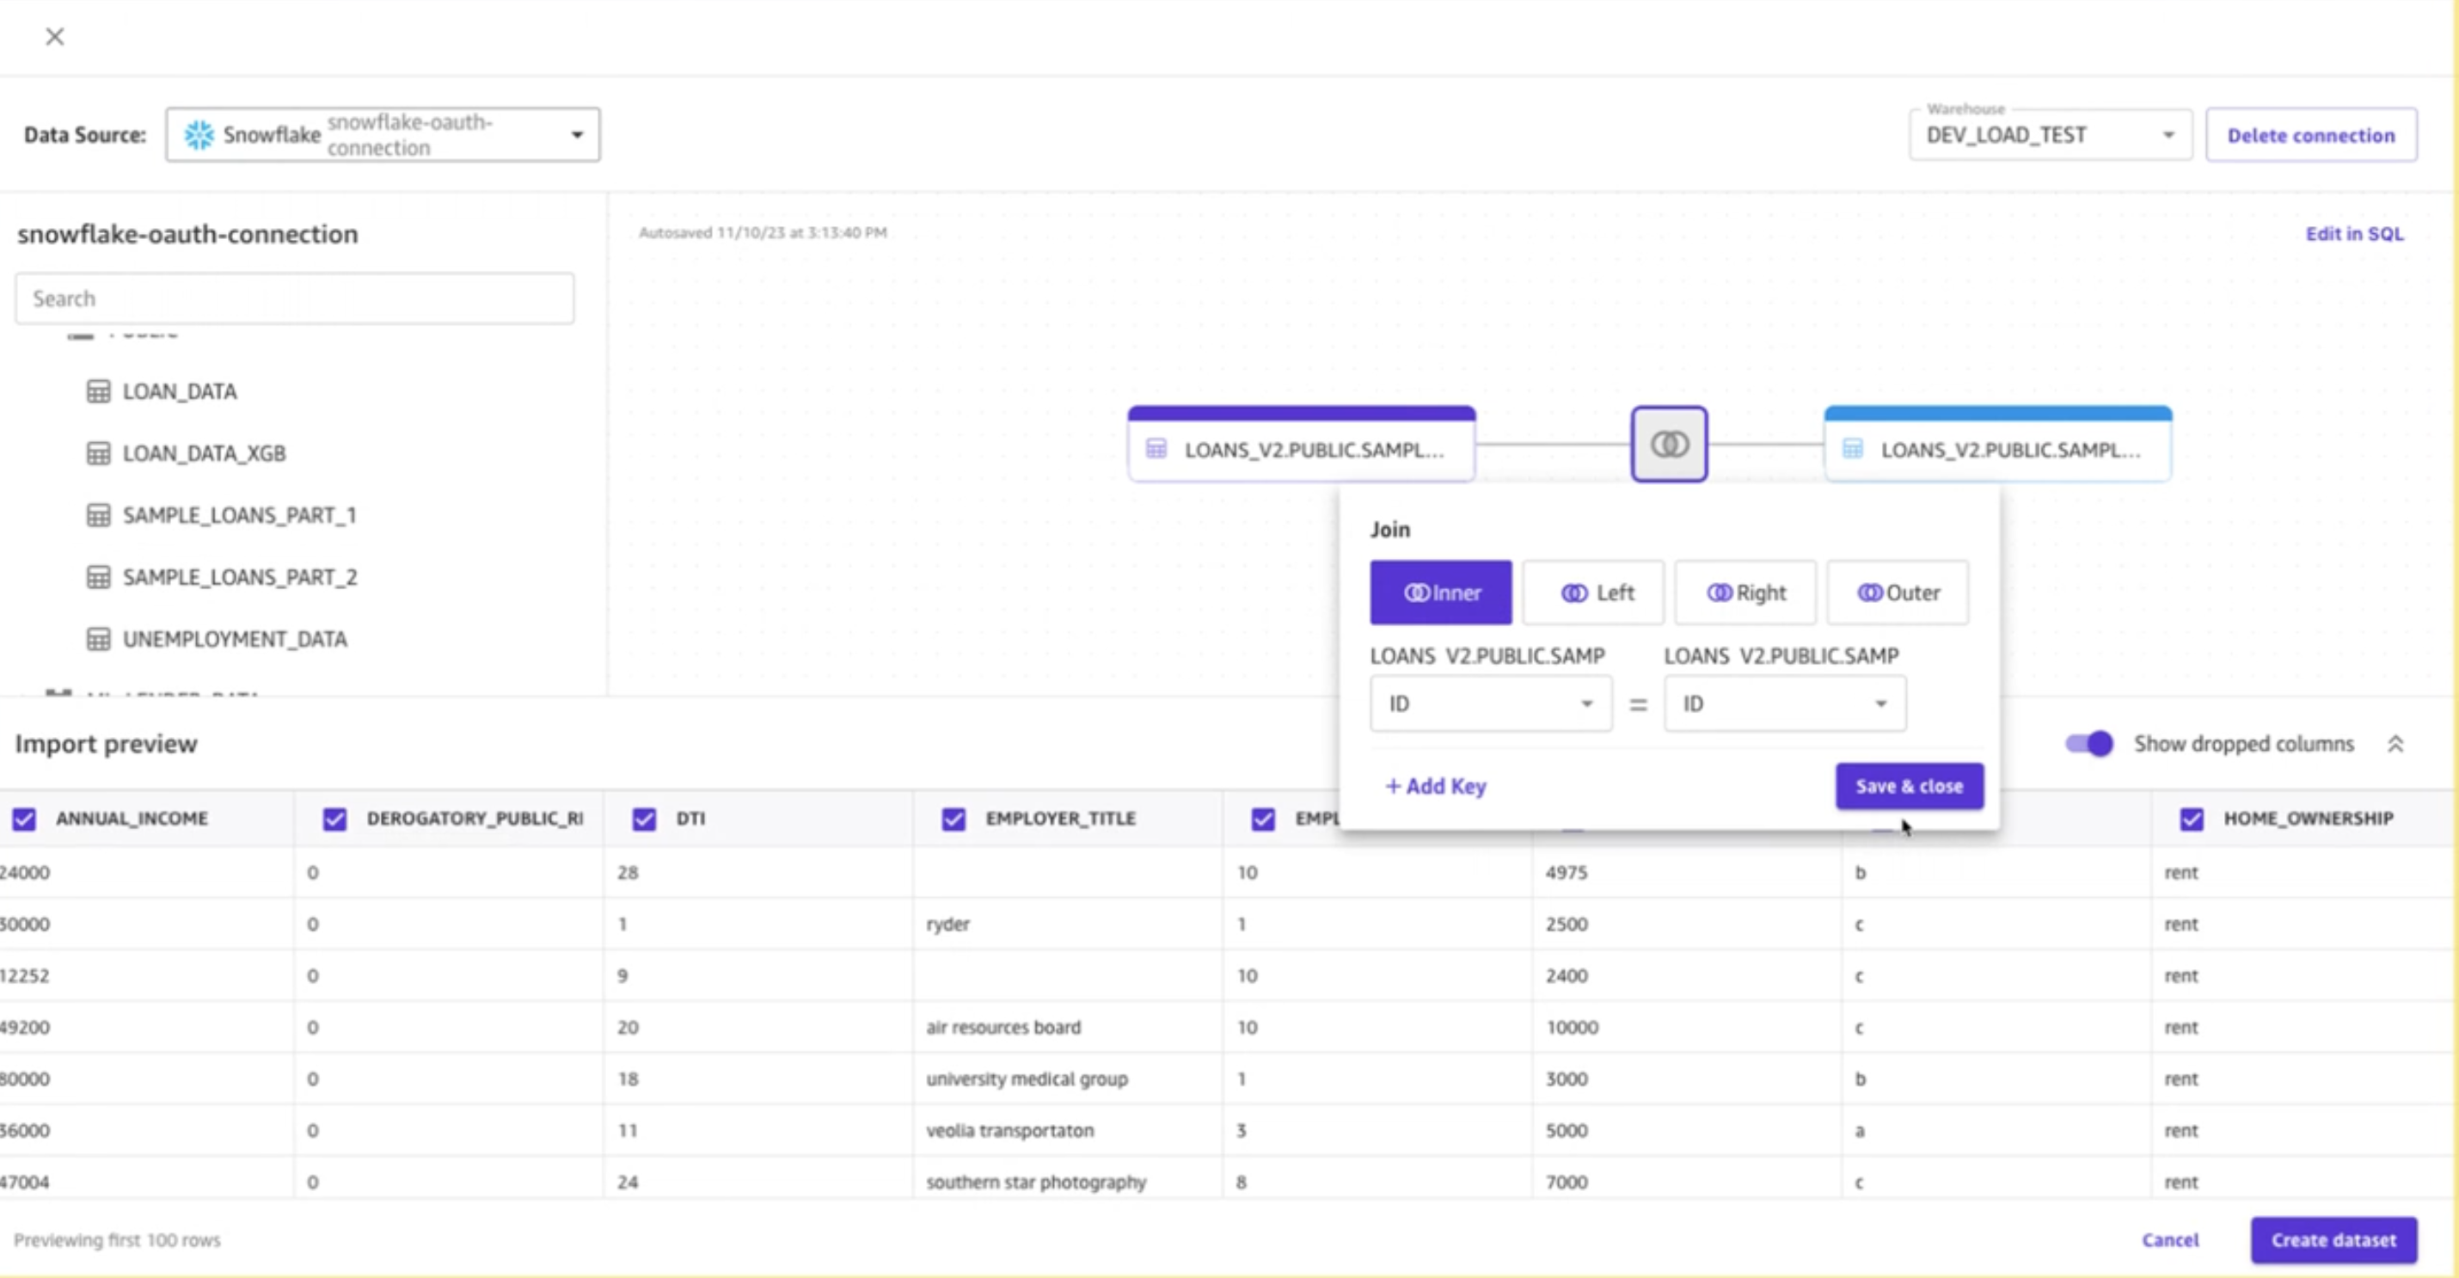
Task: Click the SAMPLE_LOANS_PART_1 table icon
Action: point(98,515)
